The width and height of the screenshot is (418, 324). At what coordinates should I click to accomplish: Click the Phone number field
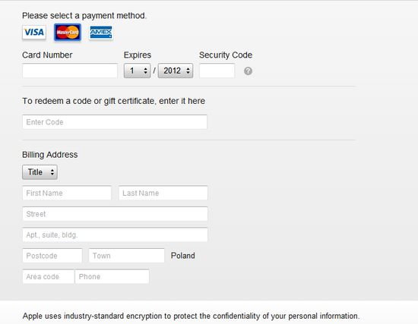112,277
